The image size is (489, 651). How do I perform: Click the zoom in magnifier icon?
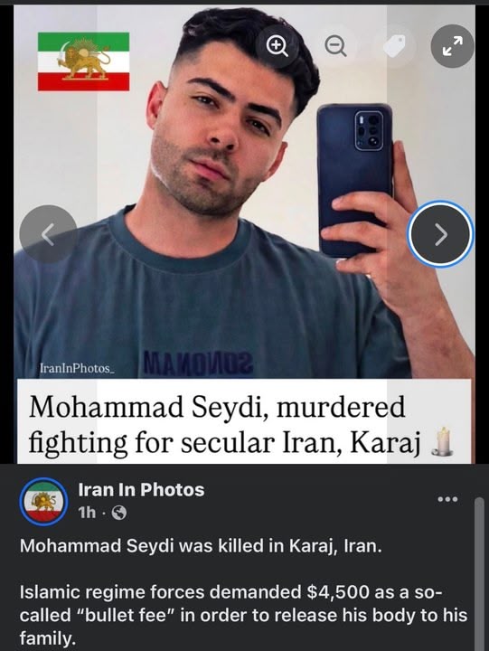tap(277, 46)
